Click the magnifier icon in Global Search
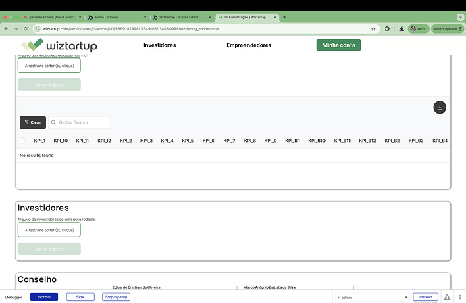 [x=53, y=122]
